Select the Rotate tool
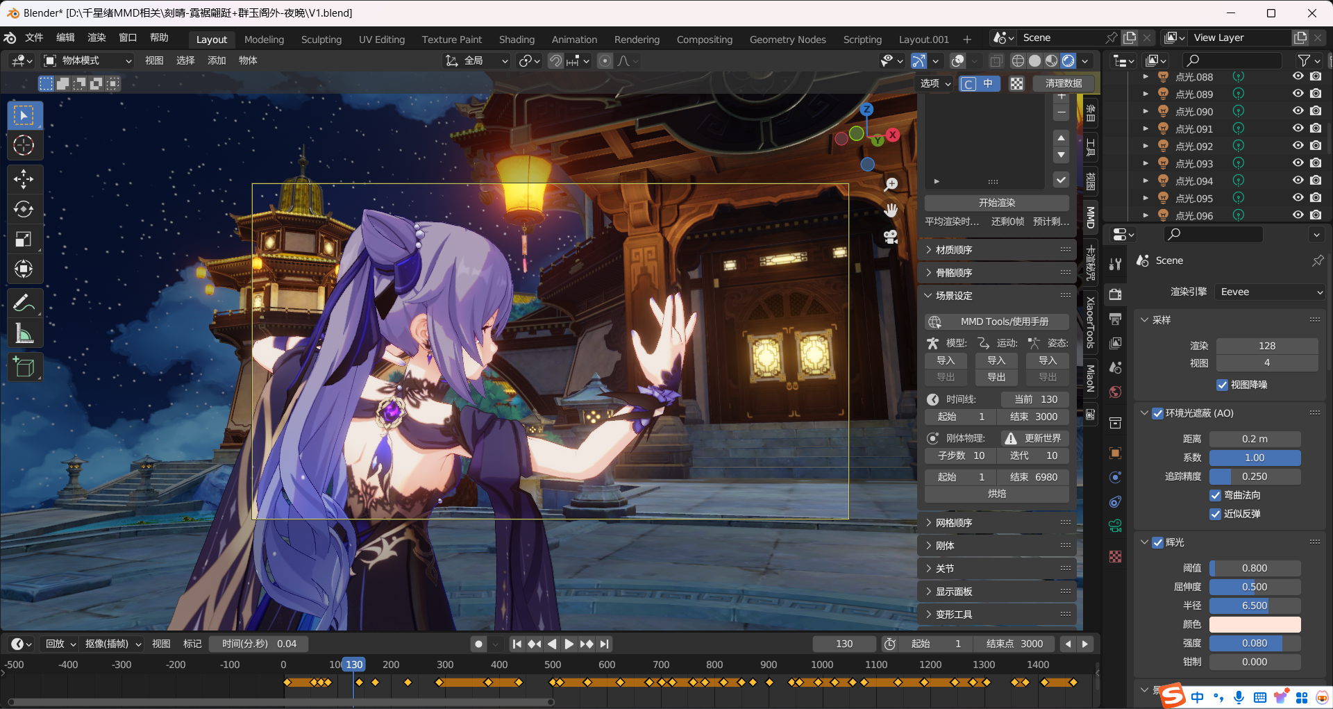 (x=24, y=209)
